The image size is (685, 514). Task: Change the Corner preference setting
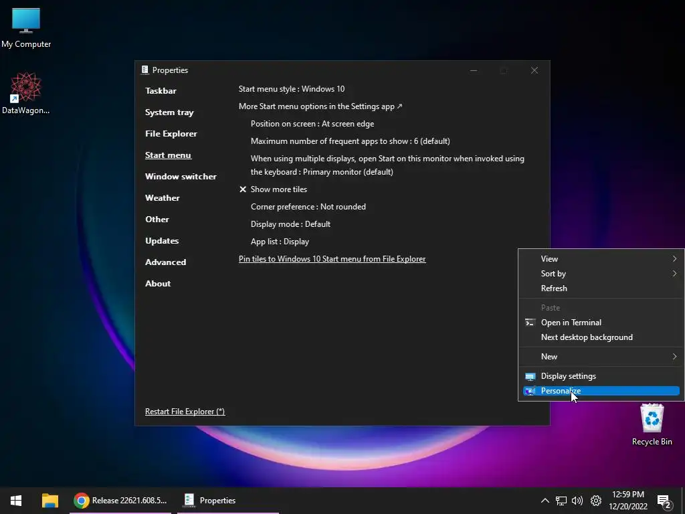[x=308, y=207]
